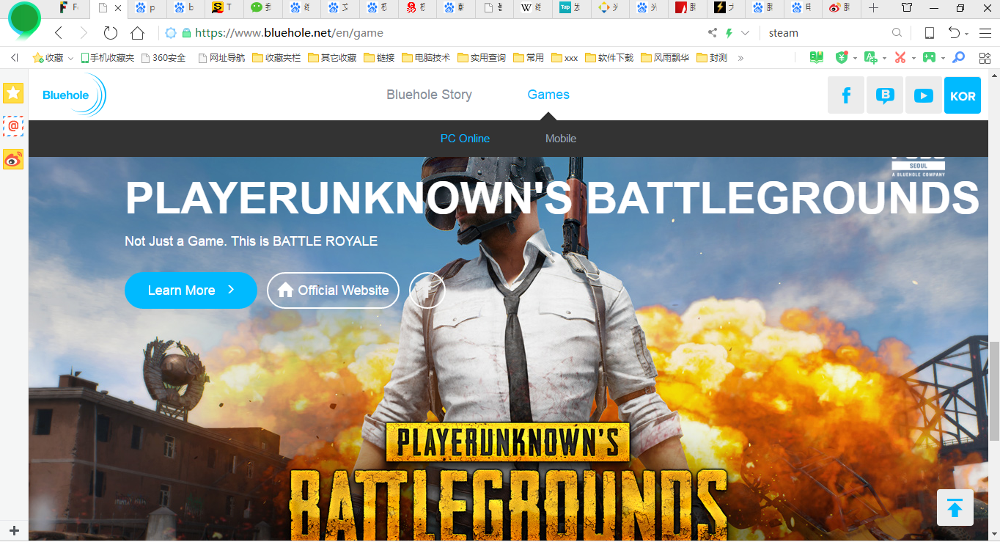
Task: Open the dropdown beside game controller icon
Action: [942, 58]
